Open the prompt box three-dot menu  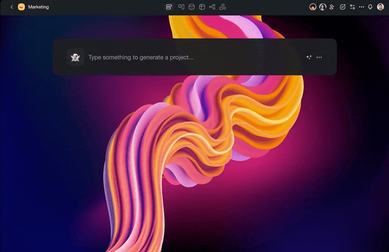pos(319,57)
